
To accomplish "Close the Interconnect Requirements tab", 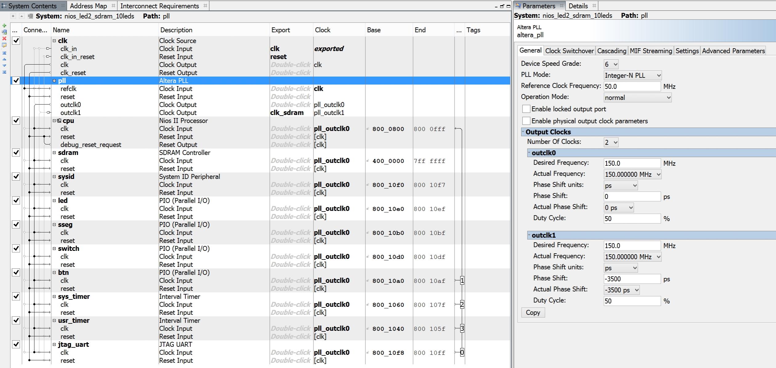I will coord(205,6).
